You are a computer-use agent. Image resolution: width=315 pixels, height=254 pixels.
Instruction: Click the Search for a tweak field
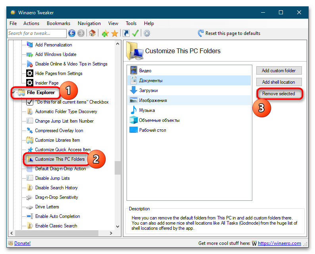[37, 33]
